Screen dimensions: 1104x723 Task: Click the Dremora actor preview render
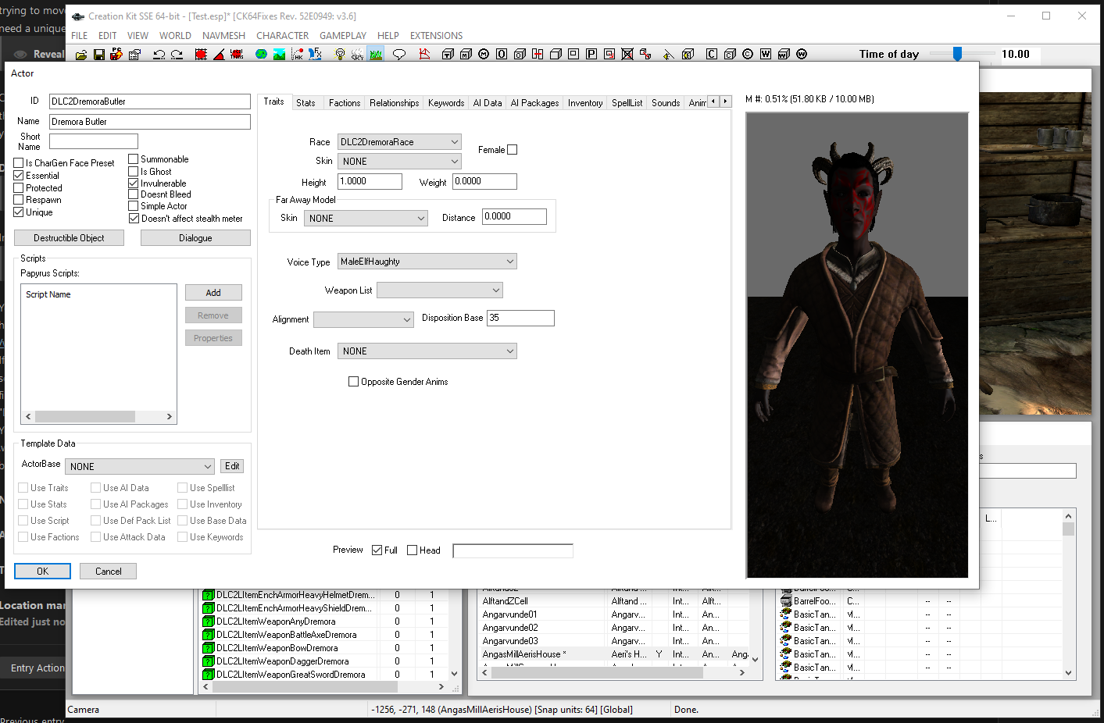tap(857, 345)
